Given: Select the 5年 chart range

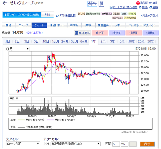Looking at the screenshot, I should click(x=122, y=41).
